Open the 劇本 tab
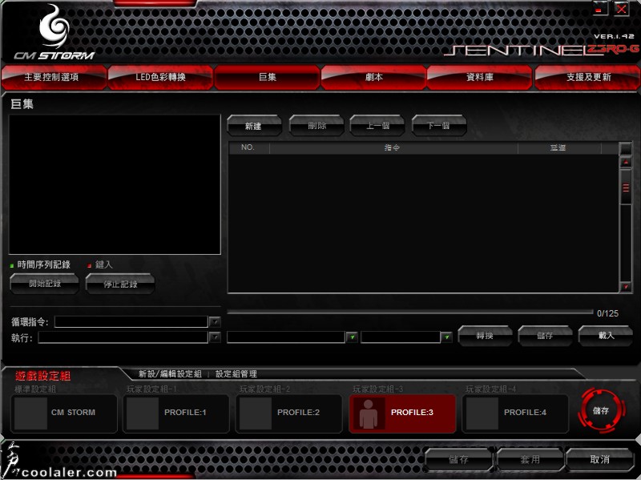This screenshot has width=641, height=480. pyautogui.click(x=373, y=77)
